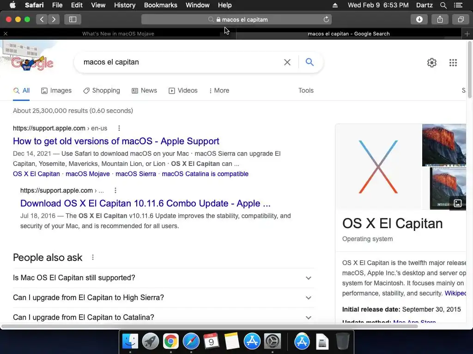Open Finder from the Dock

[x=130, y=341]
